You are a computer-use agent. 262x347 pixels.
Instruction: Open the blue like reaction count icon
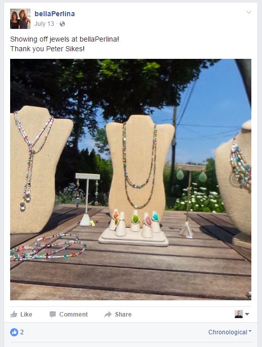click(14, 332)
